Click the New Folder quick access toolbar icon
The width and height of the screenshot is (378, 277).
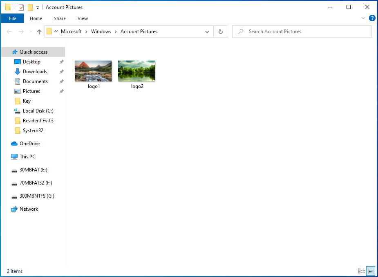(30, 7)
